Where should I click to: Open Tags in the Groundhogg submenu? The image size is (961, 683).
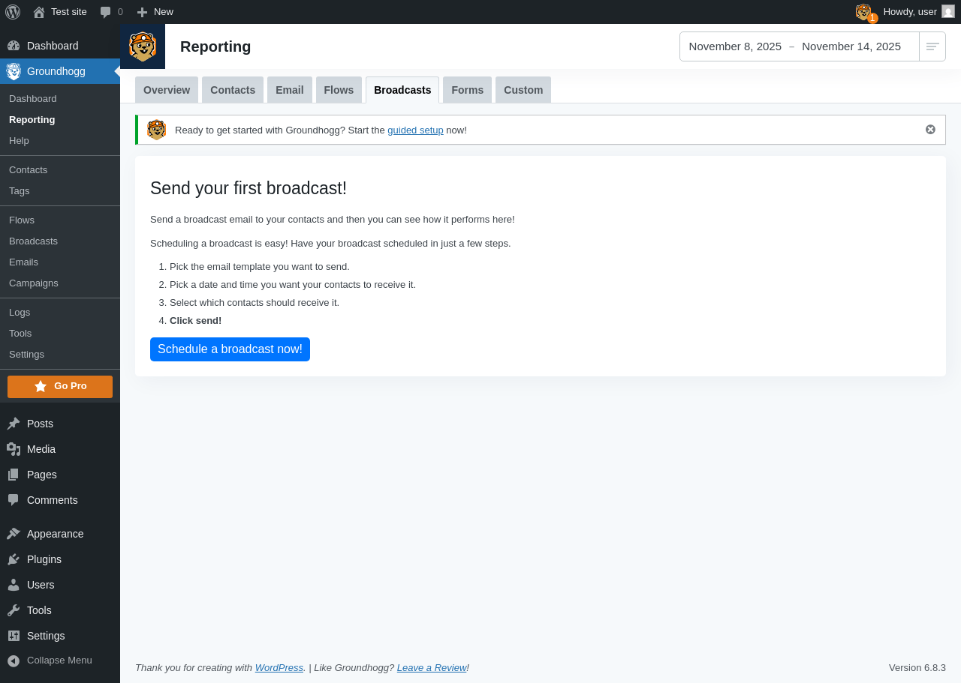pyautogui.click(x=20, y=190)
